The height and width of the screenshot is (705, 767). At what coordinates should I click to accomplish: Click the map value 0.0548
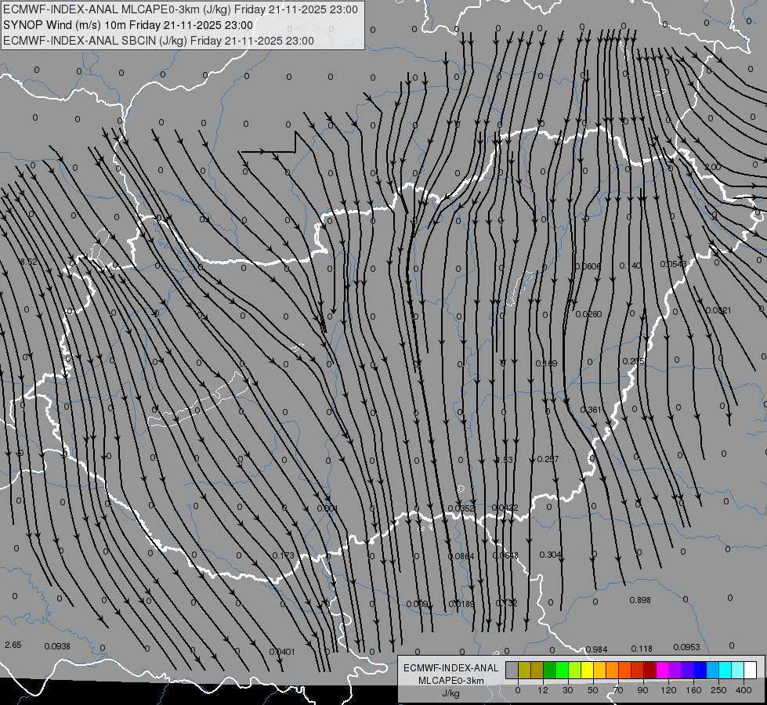point(673,264)
